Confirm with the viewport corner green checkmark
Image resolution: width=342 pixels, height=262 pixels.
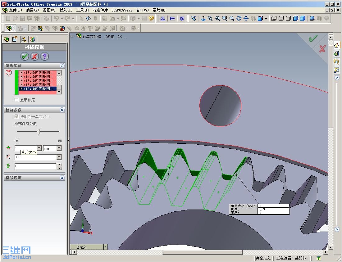pos(313,38)
